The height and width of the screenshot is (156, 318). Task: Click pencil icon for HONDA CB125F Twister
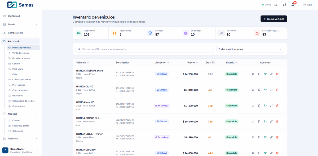point(271,137)
